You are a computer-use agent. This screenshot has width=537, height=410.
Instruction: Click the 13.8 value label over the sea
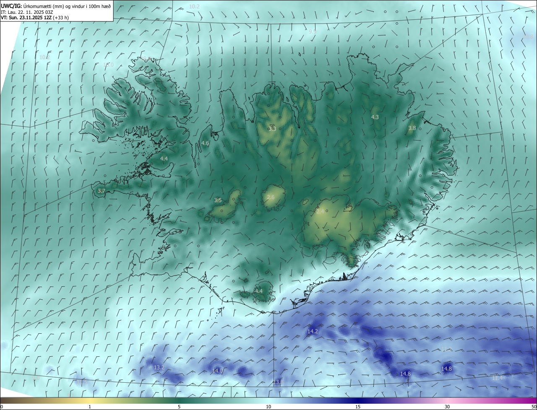[x=278, y=382]
